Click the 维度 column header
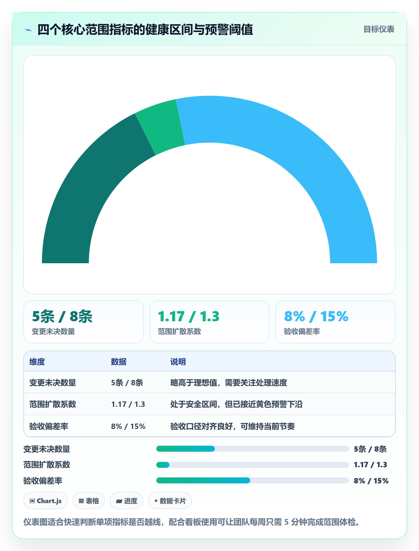Image resolution: width=419 pixels, height=551 pixels. [37, 362]
